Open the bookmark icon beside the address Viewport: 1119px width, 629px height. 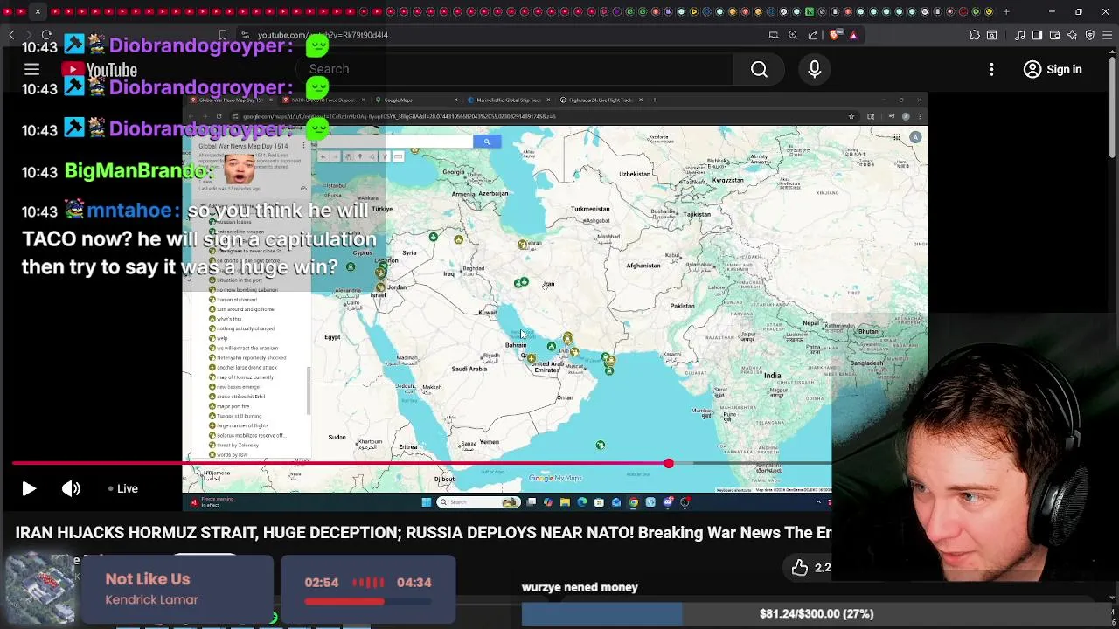pos(222,35)
